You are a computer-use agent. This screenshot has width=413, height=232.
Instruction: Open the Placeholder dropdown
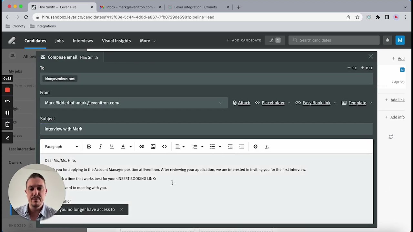tap(273, 103)
